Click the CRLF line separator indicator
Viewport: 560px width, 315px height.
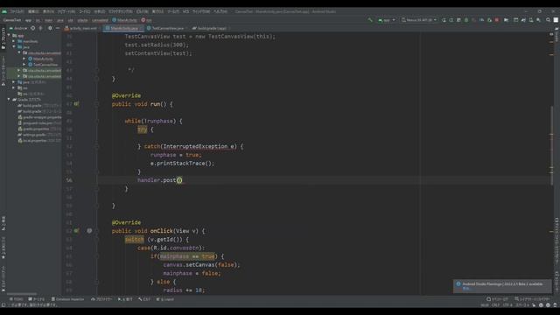coord(495,305)
